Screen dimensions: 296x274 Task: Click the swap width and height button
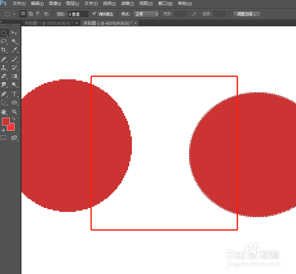tap(194, 14)
